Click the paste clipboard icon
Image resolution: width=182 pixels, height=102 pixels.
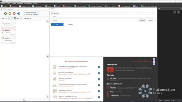click(15, 18)
